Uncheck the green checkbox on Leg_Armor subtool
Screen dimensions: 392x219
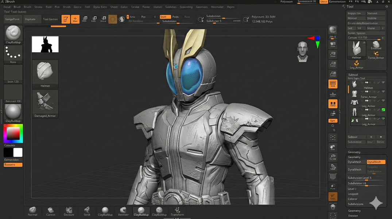[x=383, y=109]
